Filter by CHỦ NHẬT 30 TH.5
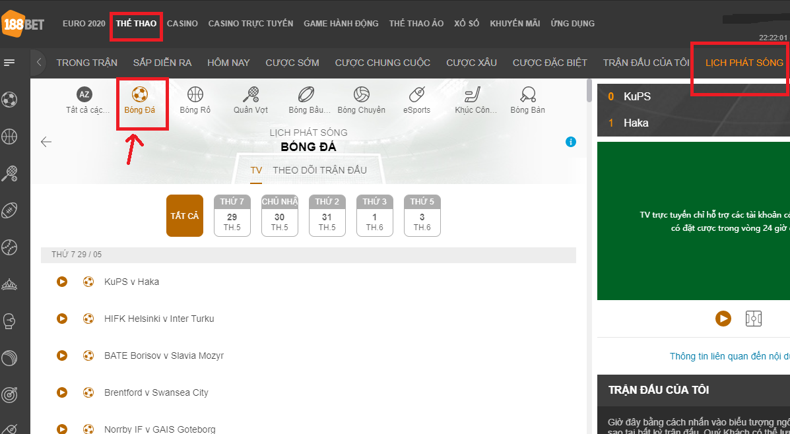 click(x=280, y=216)
